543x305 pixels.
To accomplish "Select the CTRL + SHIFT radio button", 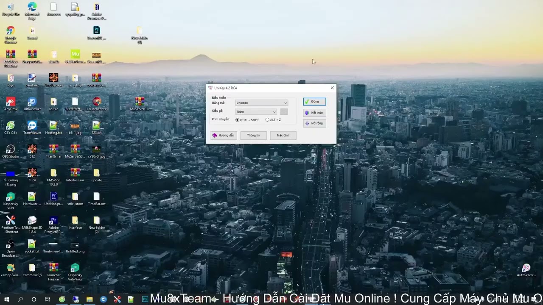I will (x=247, y=120).
